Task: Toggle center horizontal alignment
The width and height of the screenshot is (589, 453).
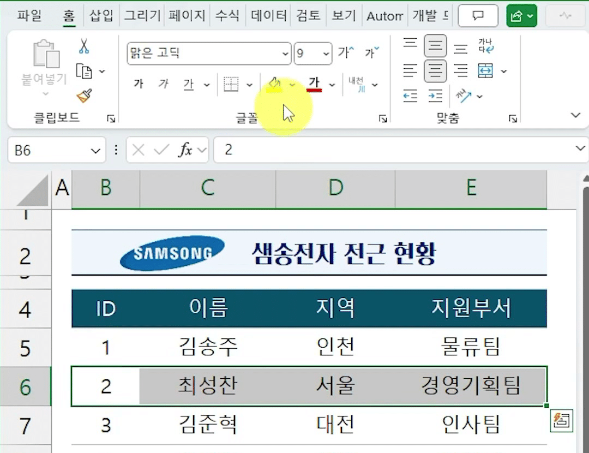Action: 435,70
